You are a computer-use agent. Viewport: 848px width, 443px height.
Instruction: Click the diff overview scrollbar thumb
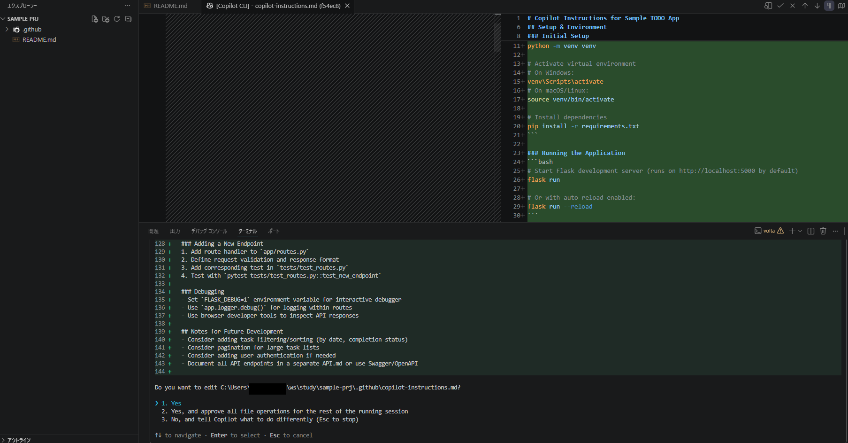(497, 37)
